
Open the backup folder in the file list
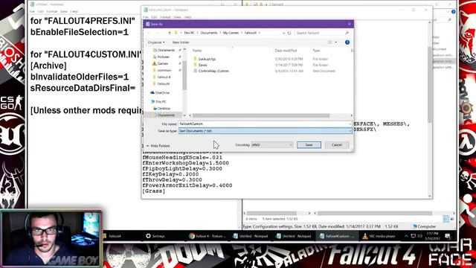pos(207,59)
